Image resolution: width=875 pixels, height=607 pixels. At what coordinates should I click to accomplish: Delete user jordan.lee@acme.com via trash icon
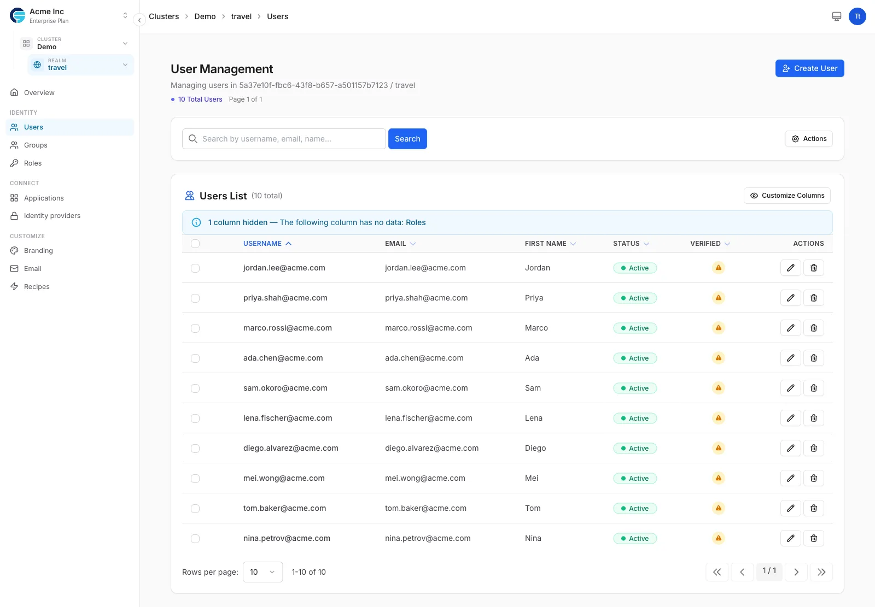[814, 268]
